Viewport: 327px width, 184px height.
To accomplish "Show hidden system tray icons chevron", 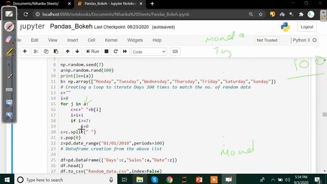I will 273,179.
